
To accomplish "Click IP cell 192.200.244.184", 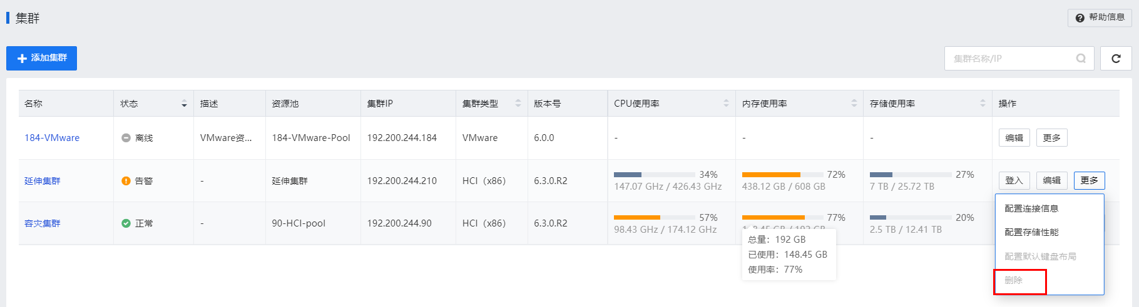I will coord(402,138).
